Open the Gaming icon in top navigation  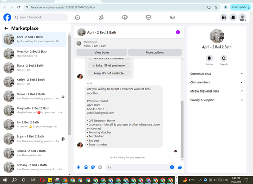coord(172,17)
